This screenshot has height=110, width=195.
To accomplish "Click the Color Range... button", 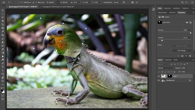I will tap(182, 51).
